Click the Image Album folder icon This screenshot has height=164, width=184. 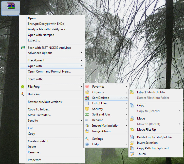[x=87, y=131]
